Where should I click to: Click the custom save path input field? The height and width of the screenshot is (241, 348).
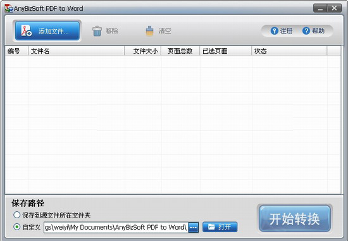click(x=116, y=227)
